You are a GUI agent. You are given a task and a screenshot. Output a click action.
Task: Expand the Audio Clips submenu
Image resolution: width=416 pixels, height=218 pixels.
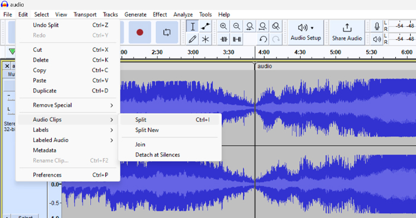(x=68, y=120)
